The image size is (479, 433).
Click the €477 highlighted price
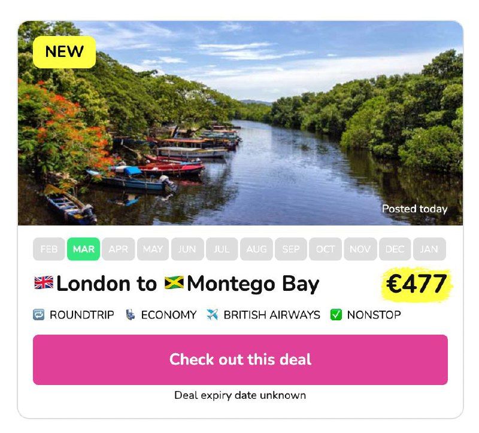coord(417,284)
